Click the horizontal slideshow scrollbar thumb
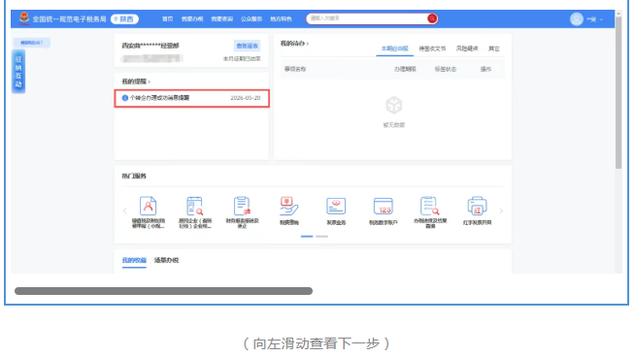Screen dimensions: 636x357 (x=163, y=291)
